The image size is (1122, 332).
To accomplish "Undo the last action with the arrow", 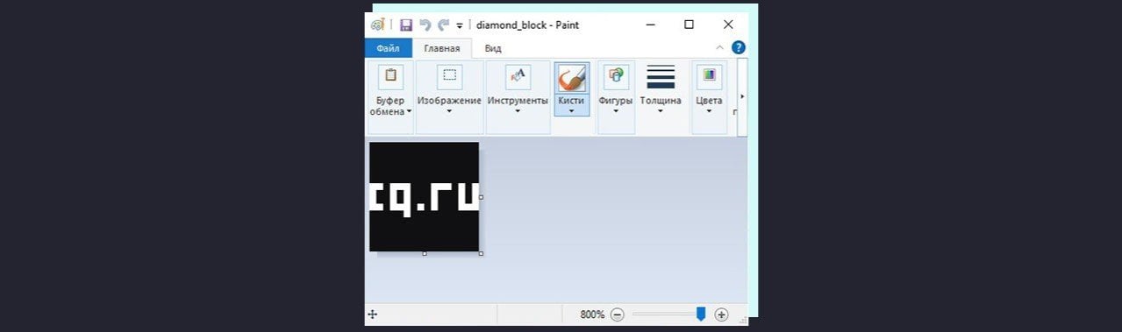I will [x=425, y=25].
